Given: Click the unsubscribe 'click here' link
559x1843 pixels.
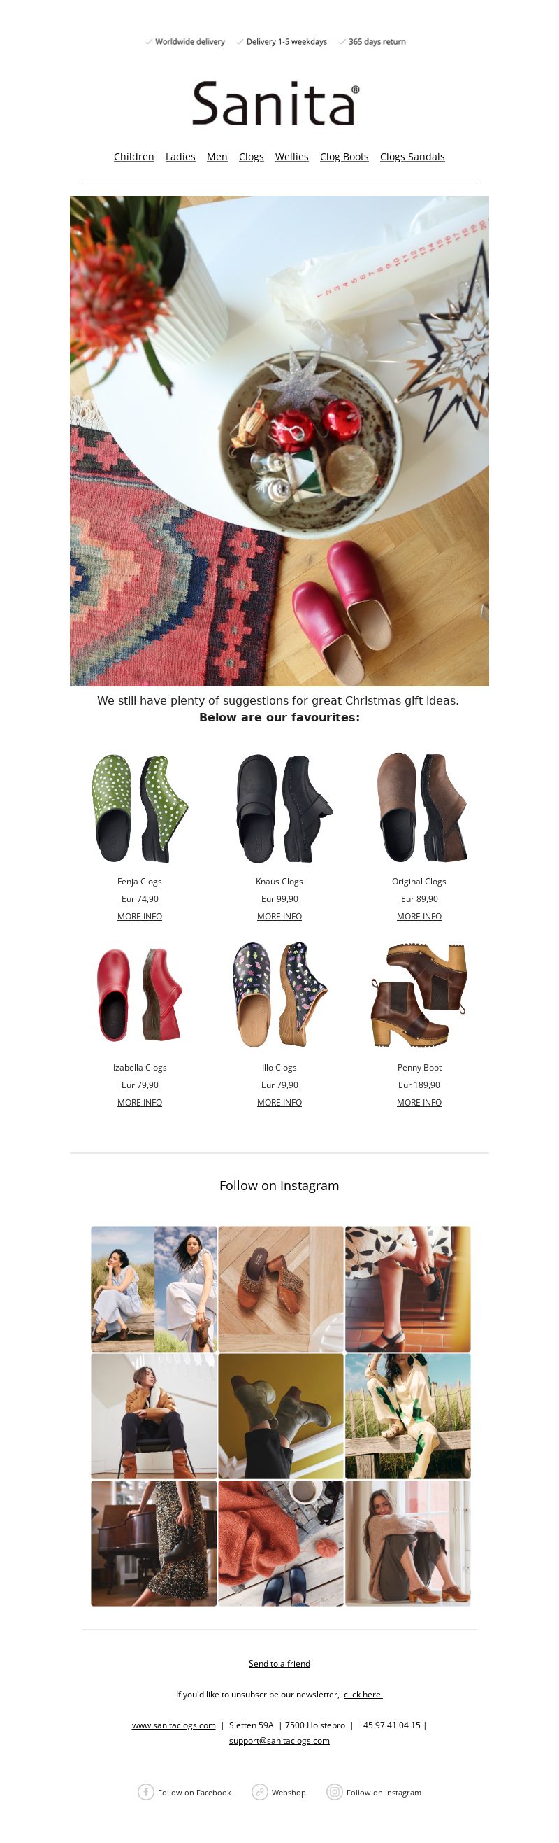Looking at the screenshot, I should [x=363, y=1694].
